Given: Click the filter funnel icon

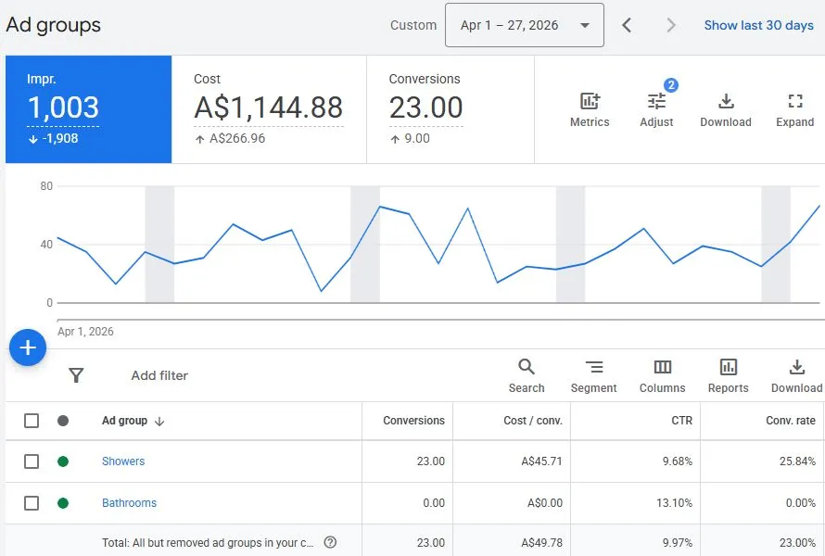Looking at the screenshot, I should [x=76, y=375].
